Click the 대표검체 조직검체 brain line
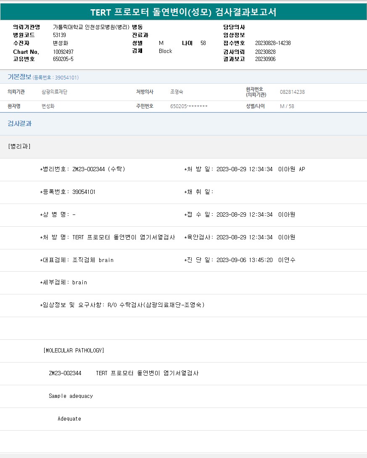 pyautogui.click(x=77, y=260)
